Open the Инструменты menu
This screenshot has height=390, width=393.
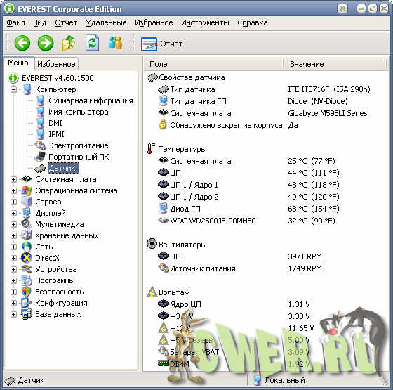tap(205, 22)
